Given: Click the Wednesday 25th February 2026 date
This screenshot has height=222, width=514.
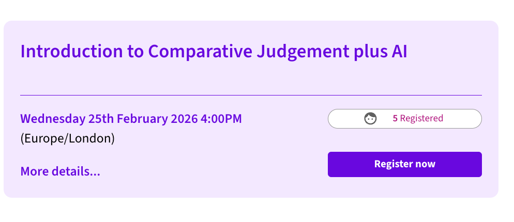Looking at the screenshot, I should (109, 119).
